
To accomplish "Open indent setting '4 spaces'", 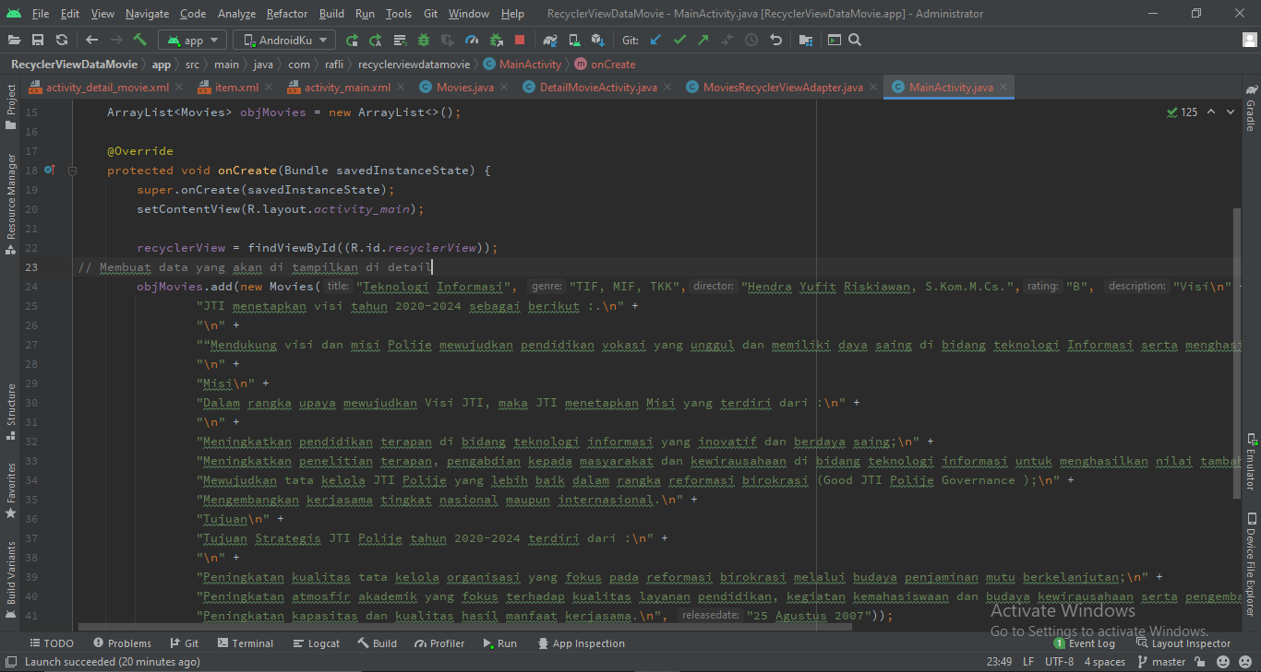I will 1104,662.
